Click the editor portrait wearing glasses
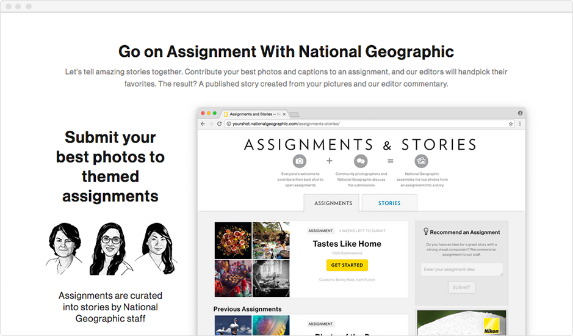Image resolution: width=573 pixels, height=336 pixels. [x=110, y=249]
